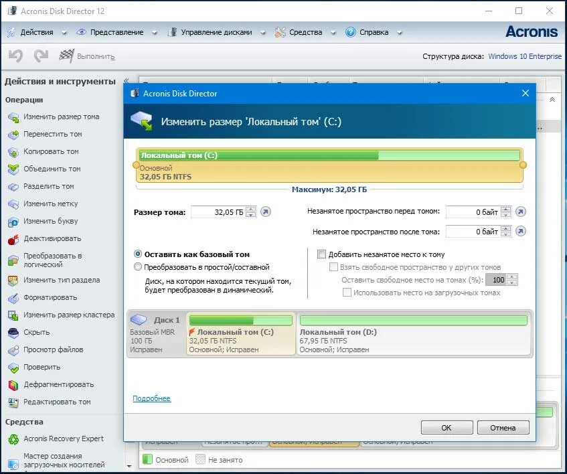Click the Диск 1 disk header block

156,333
